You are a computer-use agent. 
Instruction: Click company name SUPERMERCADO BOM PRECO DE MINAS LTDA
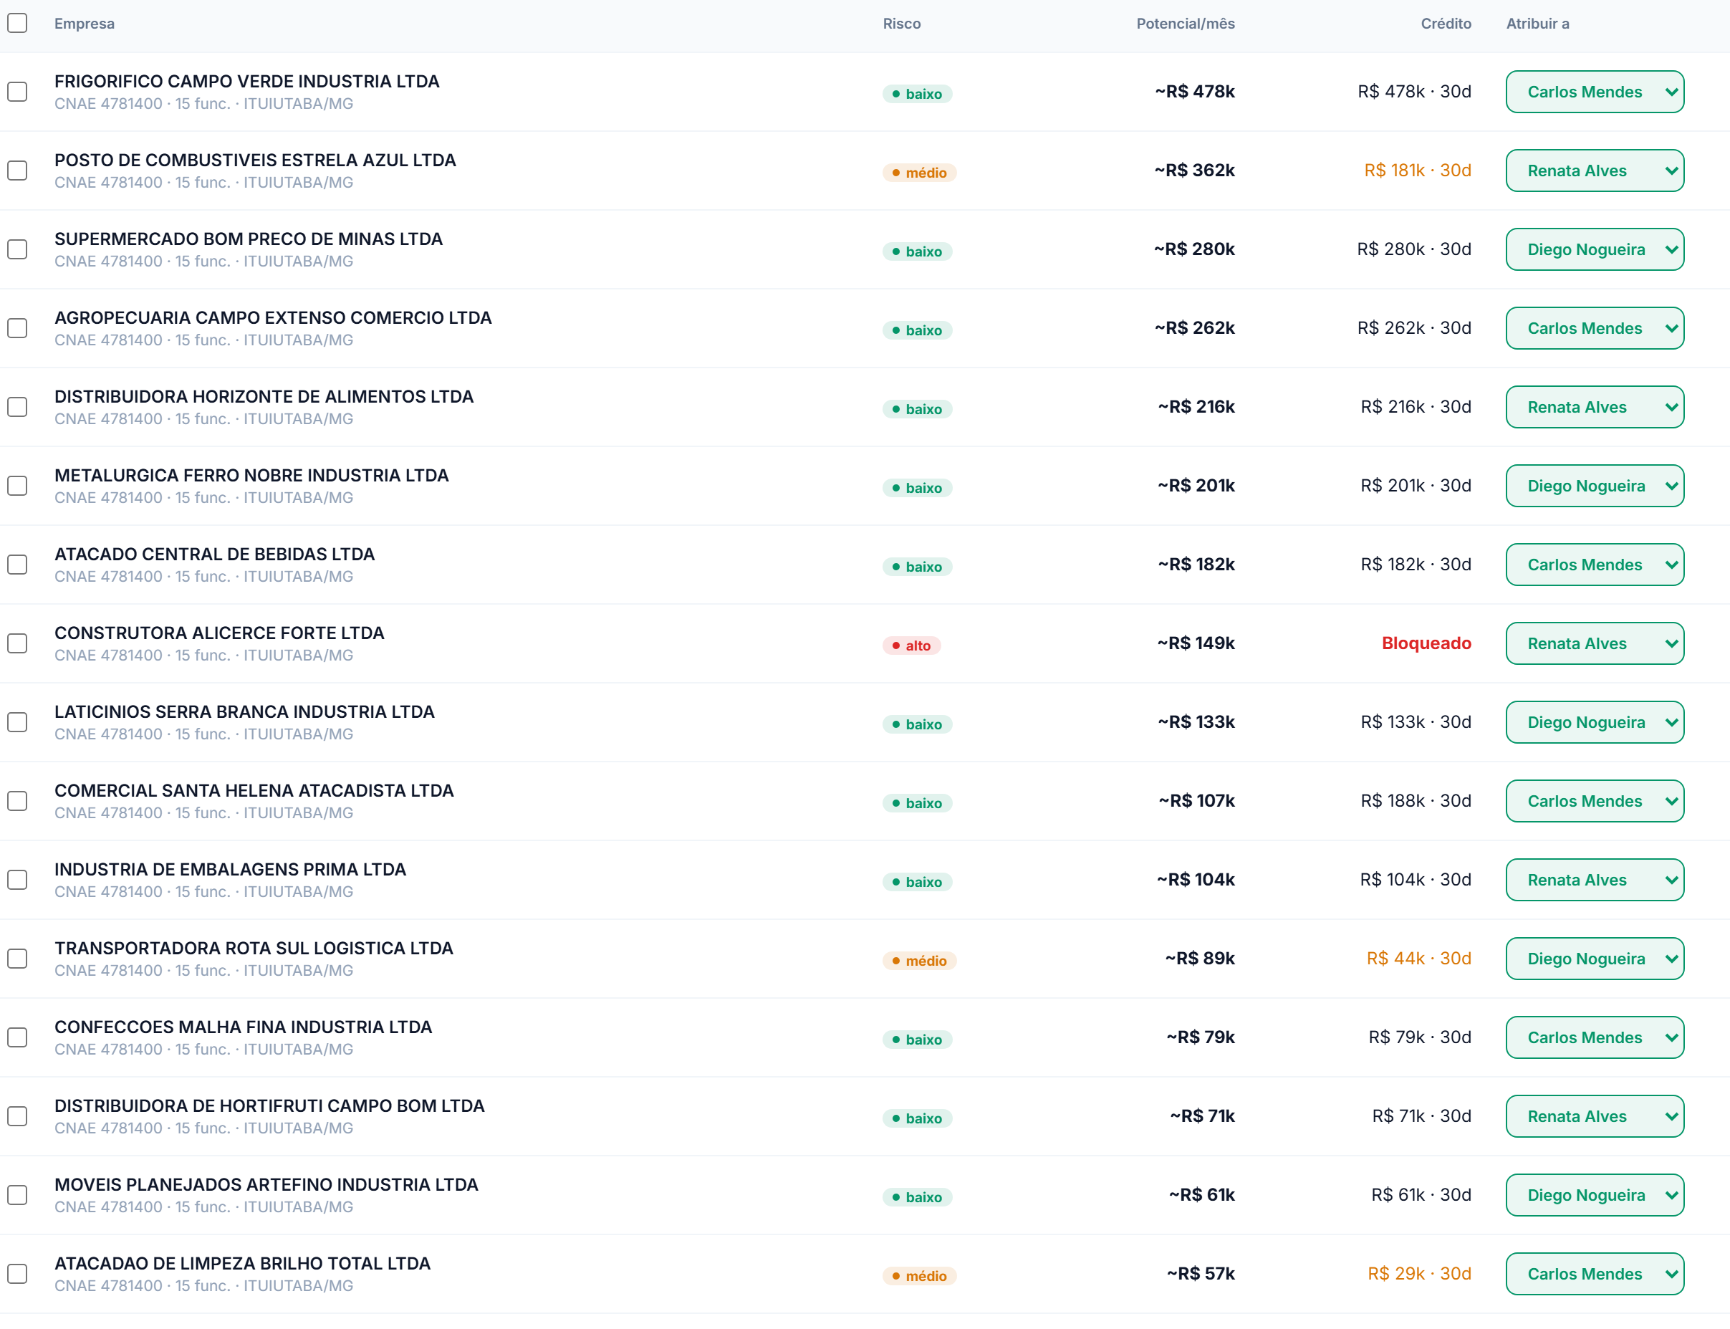click(x=249, y=239)
